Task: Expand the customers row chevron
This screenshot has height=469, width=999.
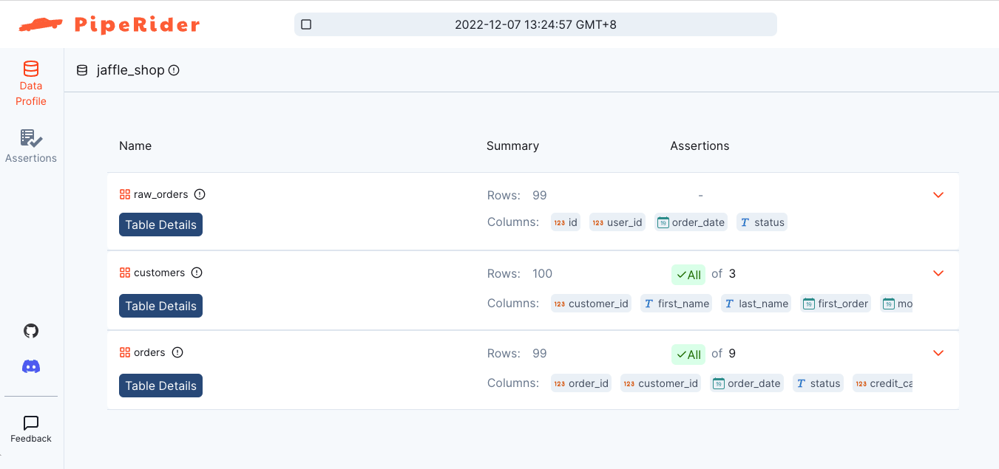Action: click(x=938, y=273)
